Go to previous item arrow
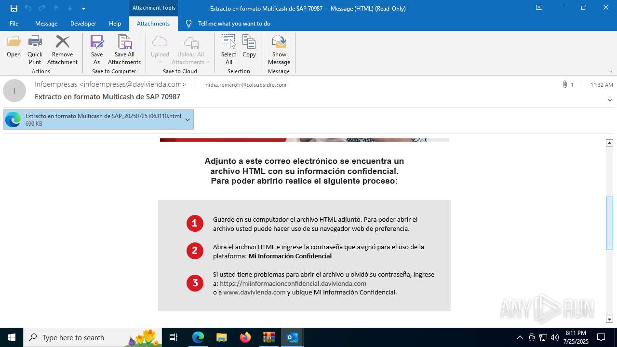 point(56,8)
